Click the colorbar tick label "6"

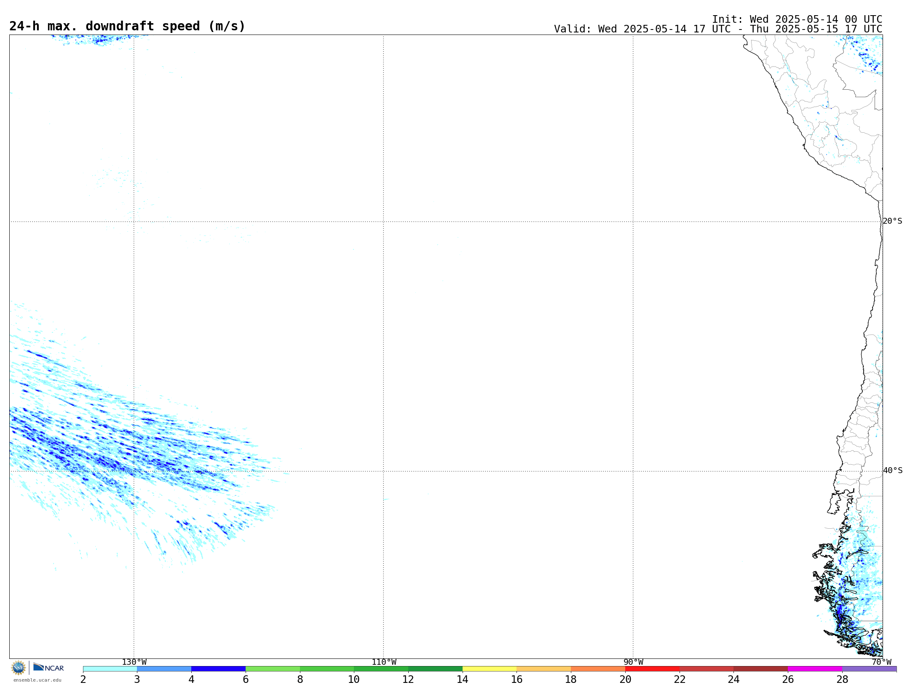click(246, 680)
